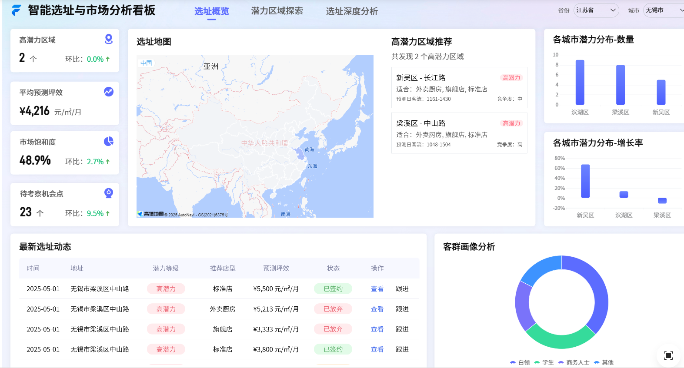
Task: Click the 高德地图 logo on the map
Action: tap(150, 214)
